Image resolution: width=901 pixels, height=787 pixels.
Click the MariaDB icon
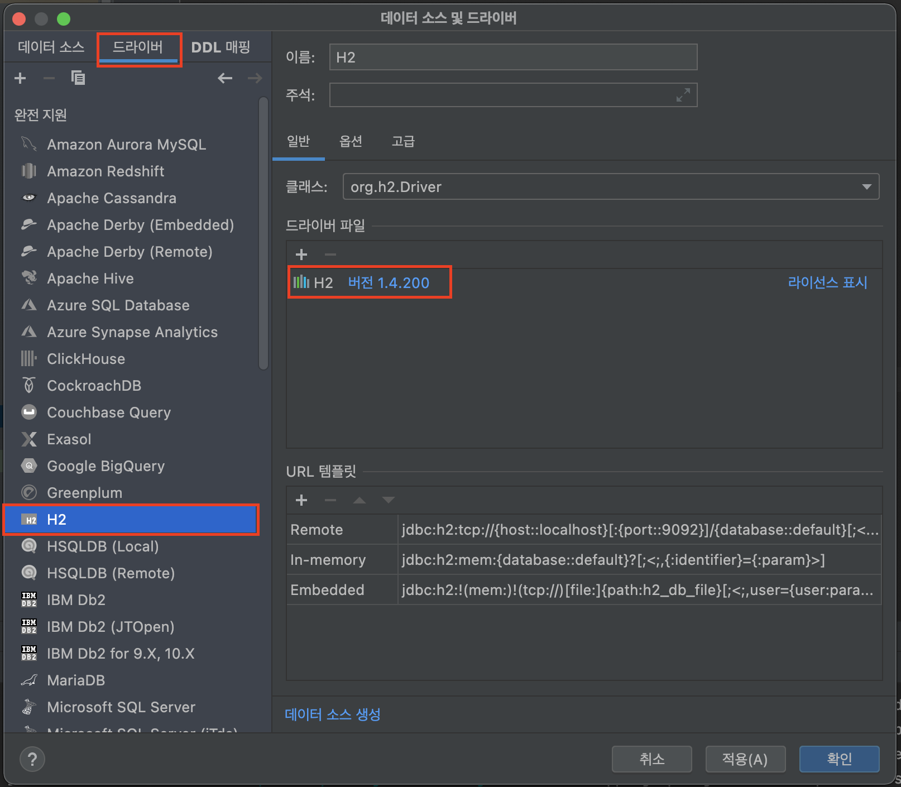29,680
